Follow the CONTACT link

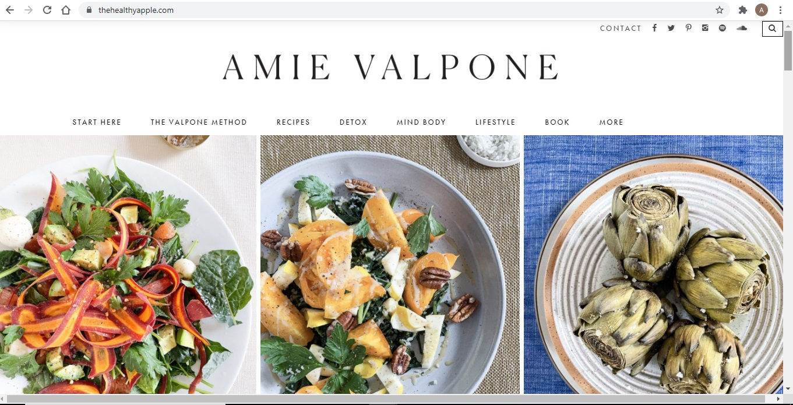(621, 29)
